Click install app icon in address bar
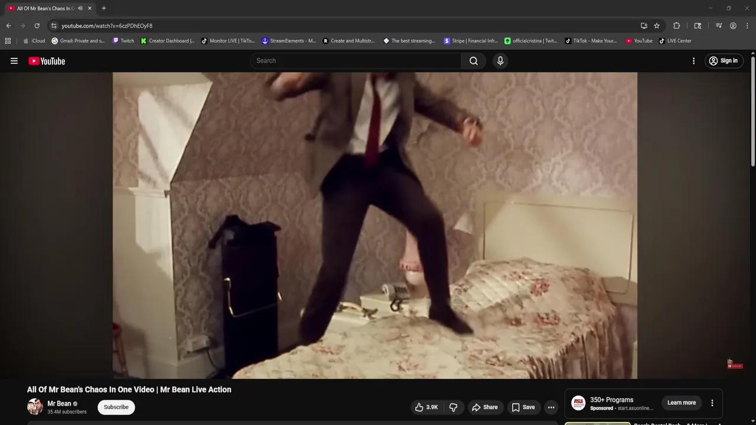This screenshot has width=756, height=425. pyautogui.click(x=644, y=26)
